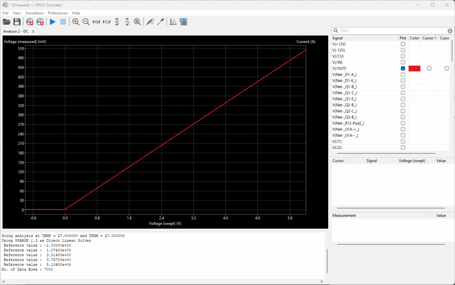Zoom in on the plot
The width and height of the screenshot is (455, 285).
(76, 22)
